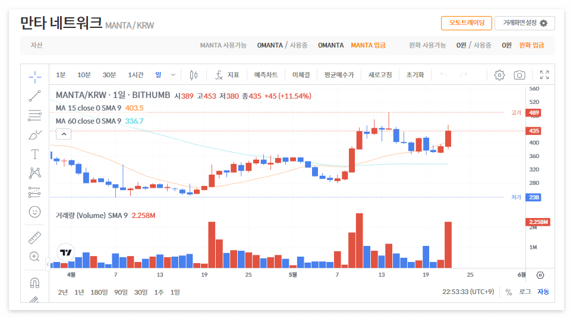Viewport: 573px width, 319px height.
Task: Select the crosshair cursor tool
Action: (34, 77)
